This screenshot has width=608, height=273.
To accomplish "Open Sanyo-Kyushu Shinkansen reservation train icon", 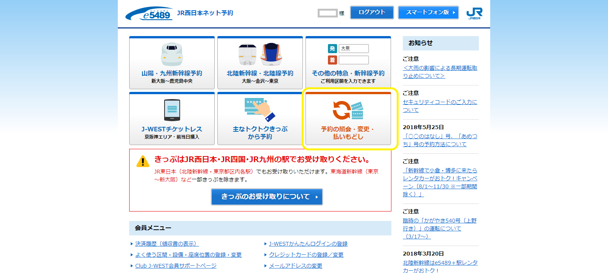I will click(x=172, y=54).
